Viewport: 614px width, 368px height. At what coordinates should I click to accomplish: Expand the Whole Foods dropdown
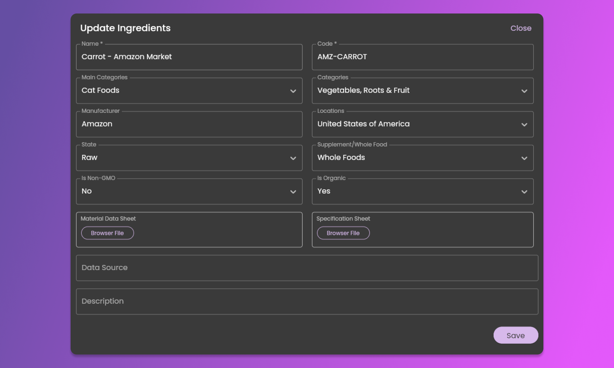[x=418, y=158]
